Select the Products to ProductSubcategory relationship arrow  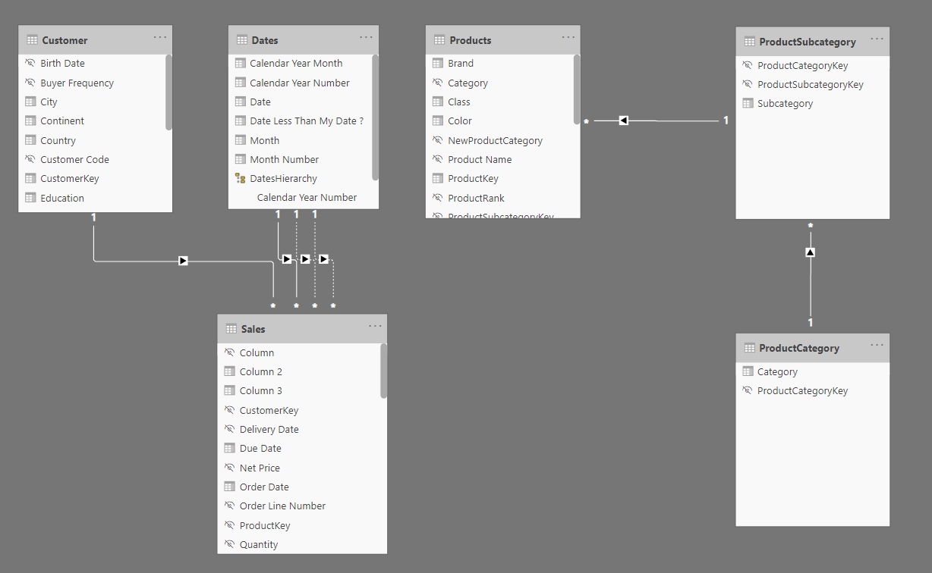click(623, 121)
